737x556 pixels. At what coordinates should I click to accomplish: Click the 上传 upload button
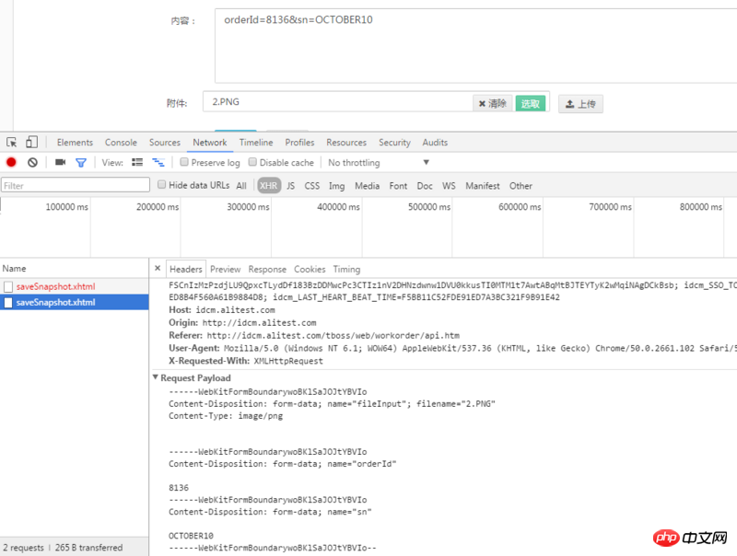click(580, 104)
